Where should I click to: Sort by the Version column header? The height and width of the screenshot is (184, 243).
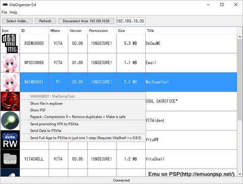pyautogui.click(x=78, y=31)
